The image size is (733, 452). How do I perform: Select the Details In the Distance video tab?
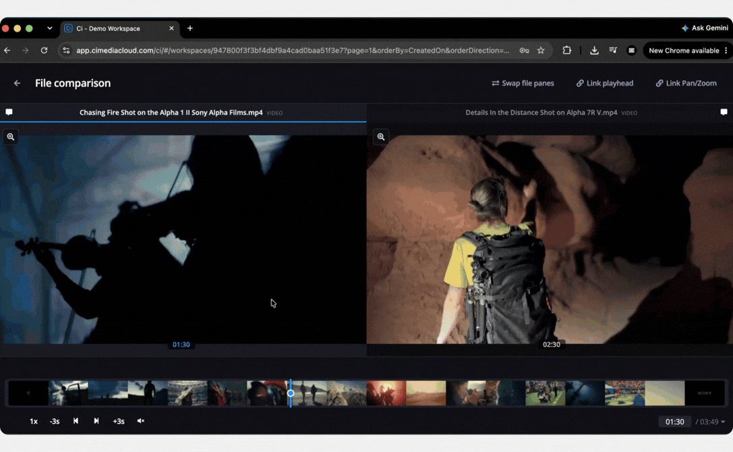tap(550, 113)
